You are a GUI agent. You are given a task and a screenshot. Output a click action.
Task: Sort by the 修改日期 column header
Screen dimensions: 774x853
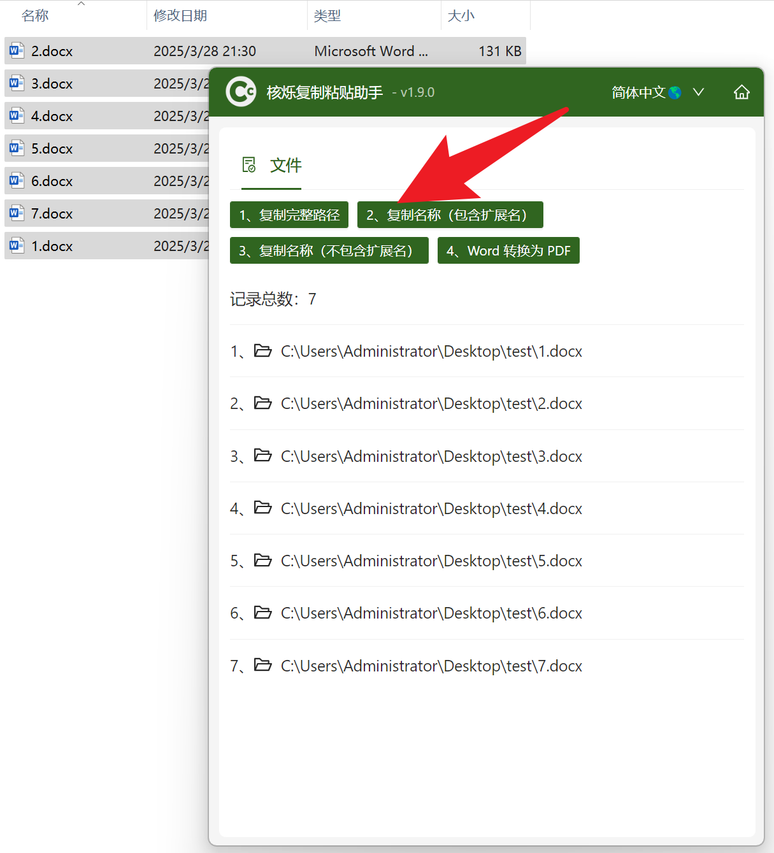pos(180,16)
